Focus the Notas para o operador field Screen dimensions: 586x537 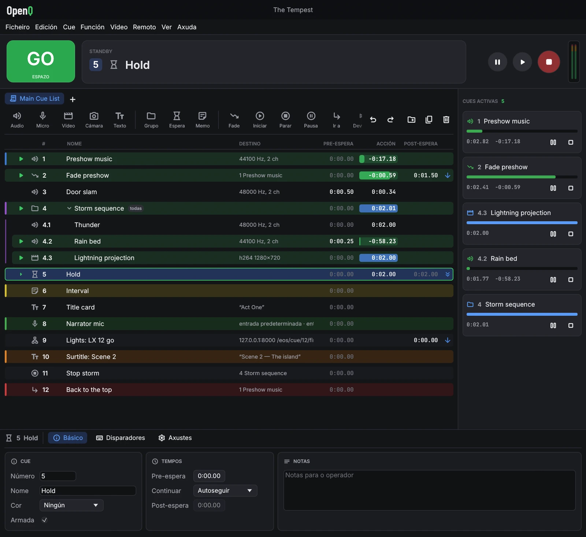point(430,490)
